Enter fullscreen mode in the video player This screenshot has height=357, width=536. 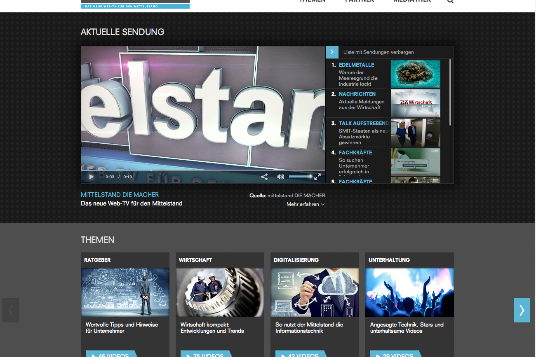click(317, 177)
